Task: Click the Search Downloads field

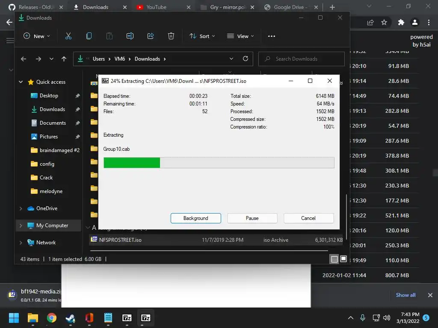Action: tap(302, 59)
